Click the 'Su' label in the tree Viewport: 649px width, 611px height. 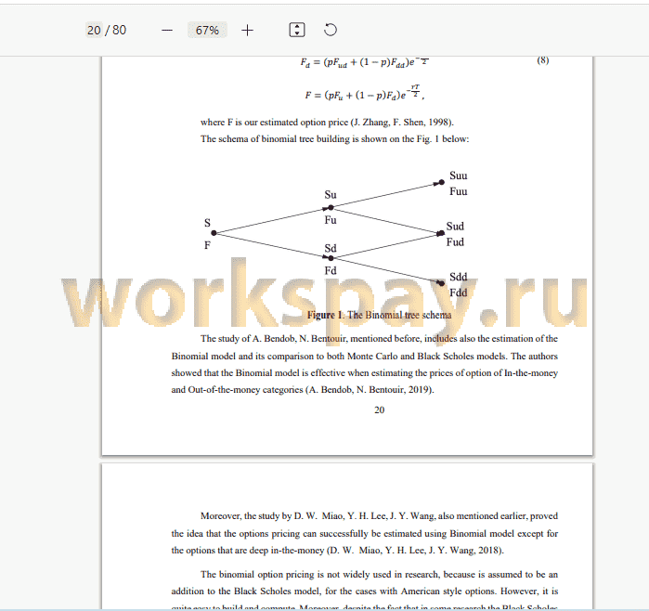(x=331, y=195)
